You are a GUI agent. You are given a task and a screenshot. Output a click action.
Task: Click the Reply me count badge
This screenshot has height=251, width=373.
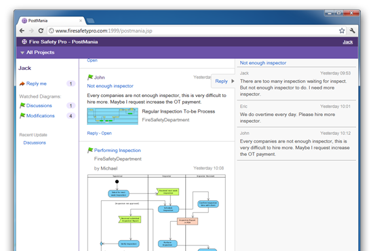click(71, 83)
